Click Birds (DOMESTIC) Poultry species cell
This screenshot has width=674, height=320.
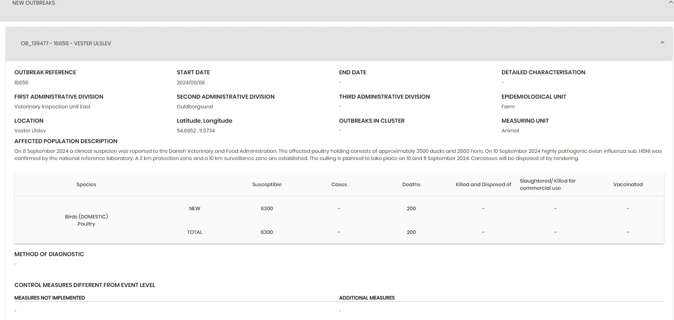tap(86, 220)
